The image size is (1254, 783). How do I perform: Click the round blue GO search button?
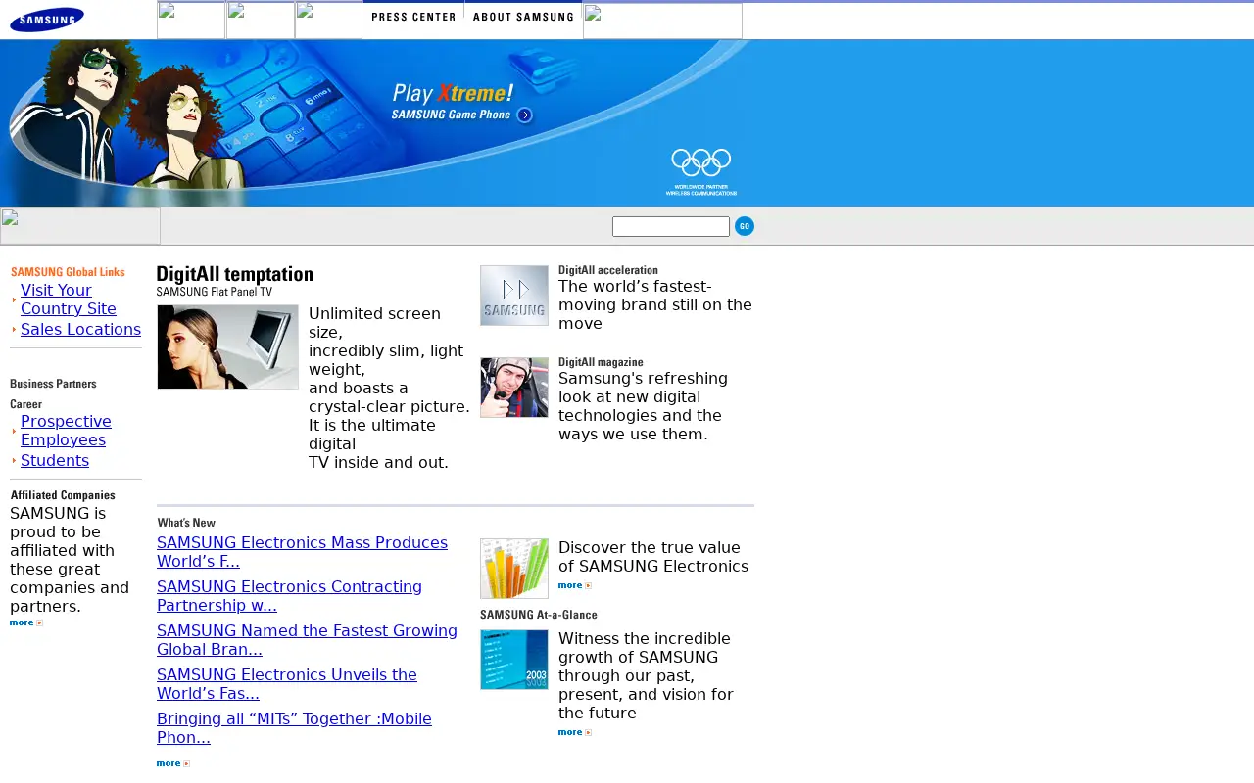coord(745,226)
